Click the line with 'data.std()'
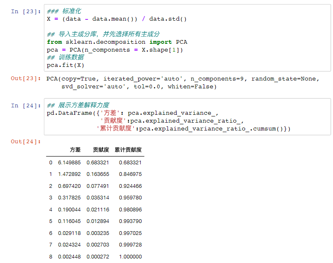The height and width of the screenshot is (263, 333). click(117, 19)
